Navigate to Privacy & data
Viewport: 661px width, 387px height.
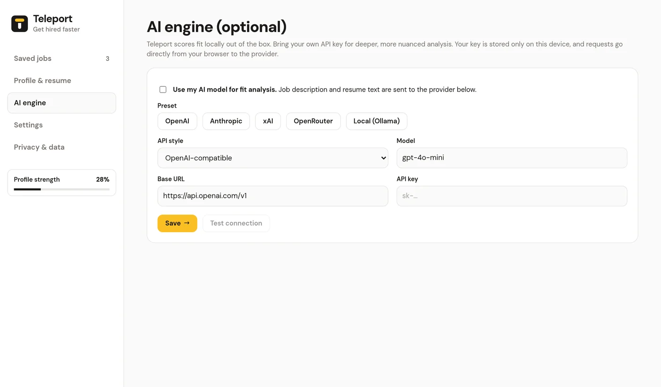point(62,147)
